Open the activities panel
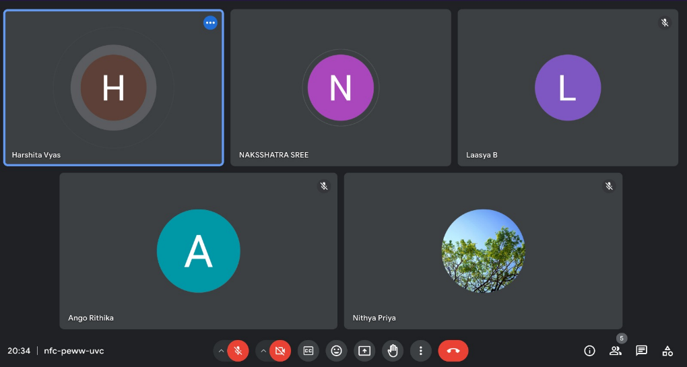Image resolution: width=687 pixels, height=367 pixels. tap(667, 351)
